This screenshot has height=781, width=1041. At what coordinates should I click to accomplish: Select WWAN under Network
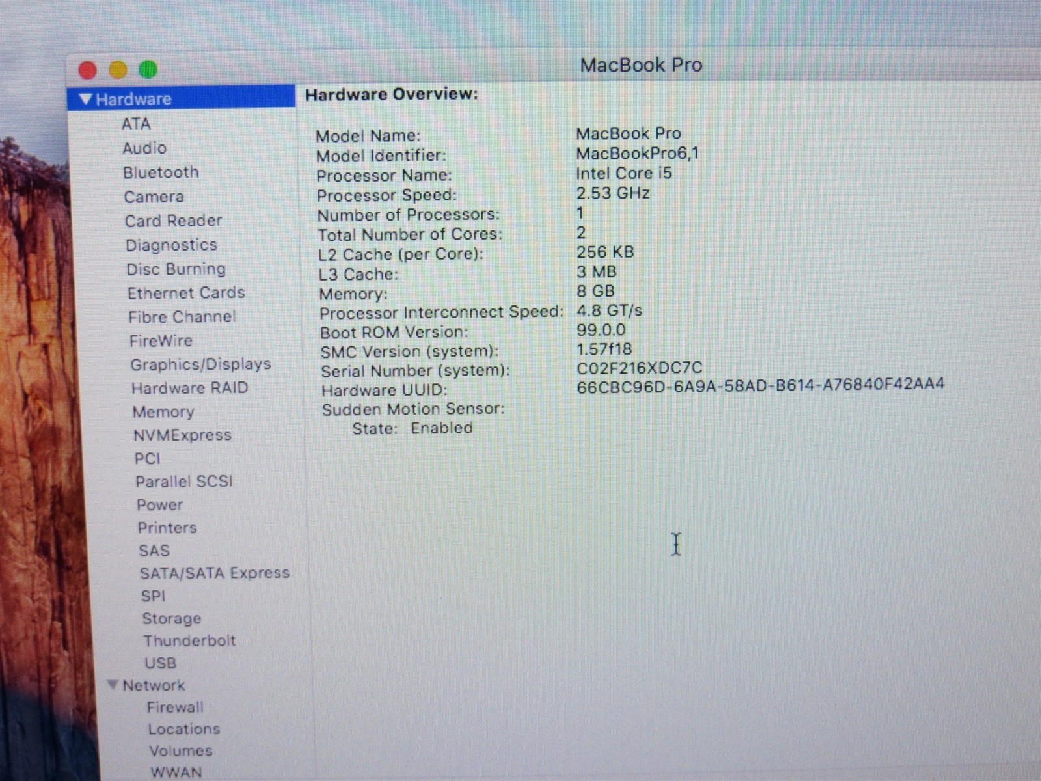click(176, 772)
